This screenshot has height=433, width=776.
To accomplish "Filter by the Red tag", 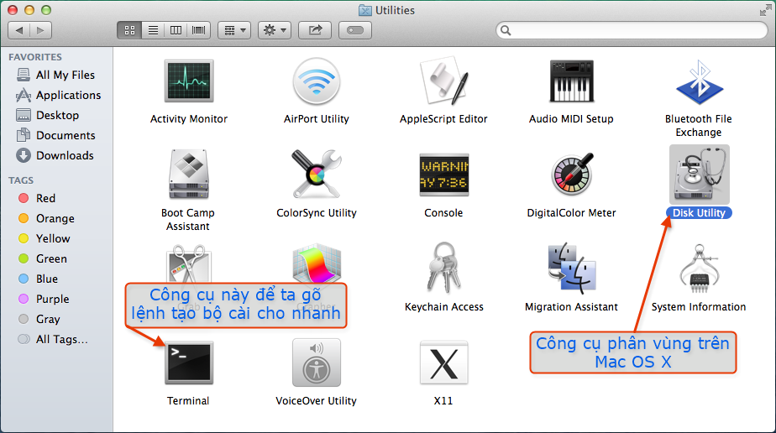I will tap(37, 198).
